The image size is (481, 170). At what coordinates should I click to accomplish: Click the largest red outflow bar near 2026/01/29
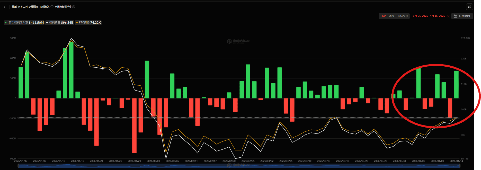134,126
